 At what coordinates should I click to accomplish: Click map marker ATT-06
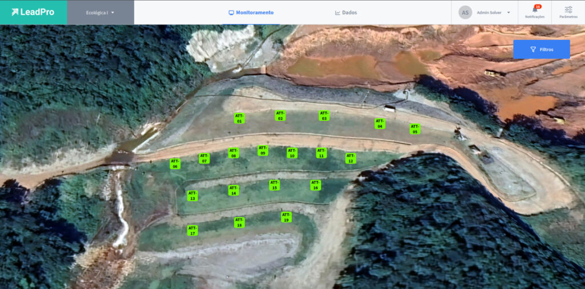tap(175, 164)
